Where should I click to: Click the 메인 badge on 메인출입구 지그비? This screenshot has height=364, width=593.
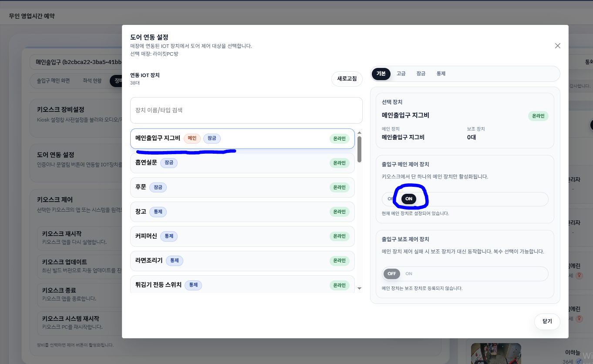point(192,138)
